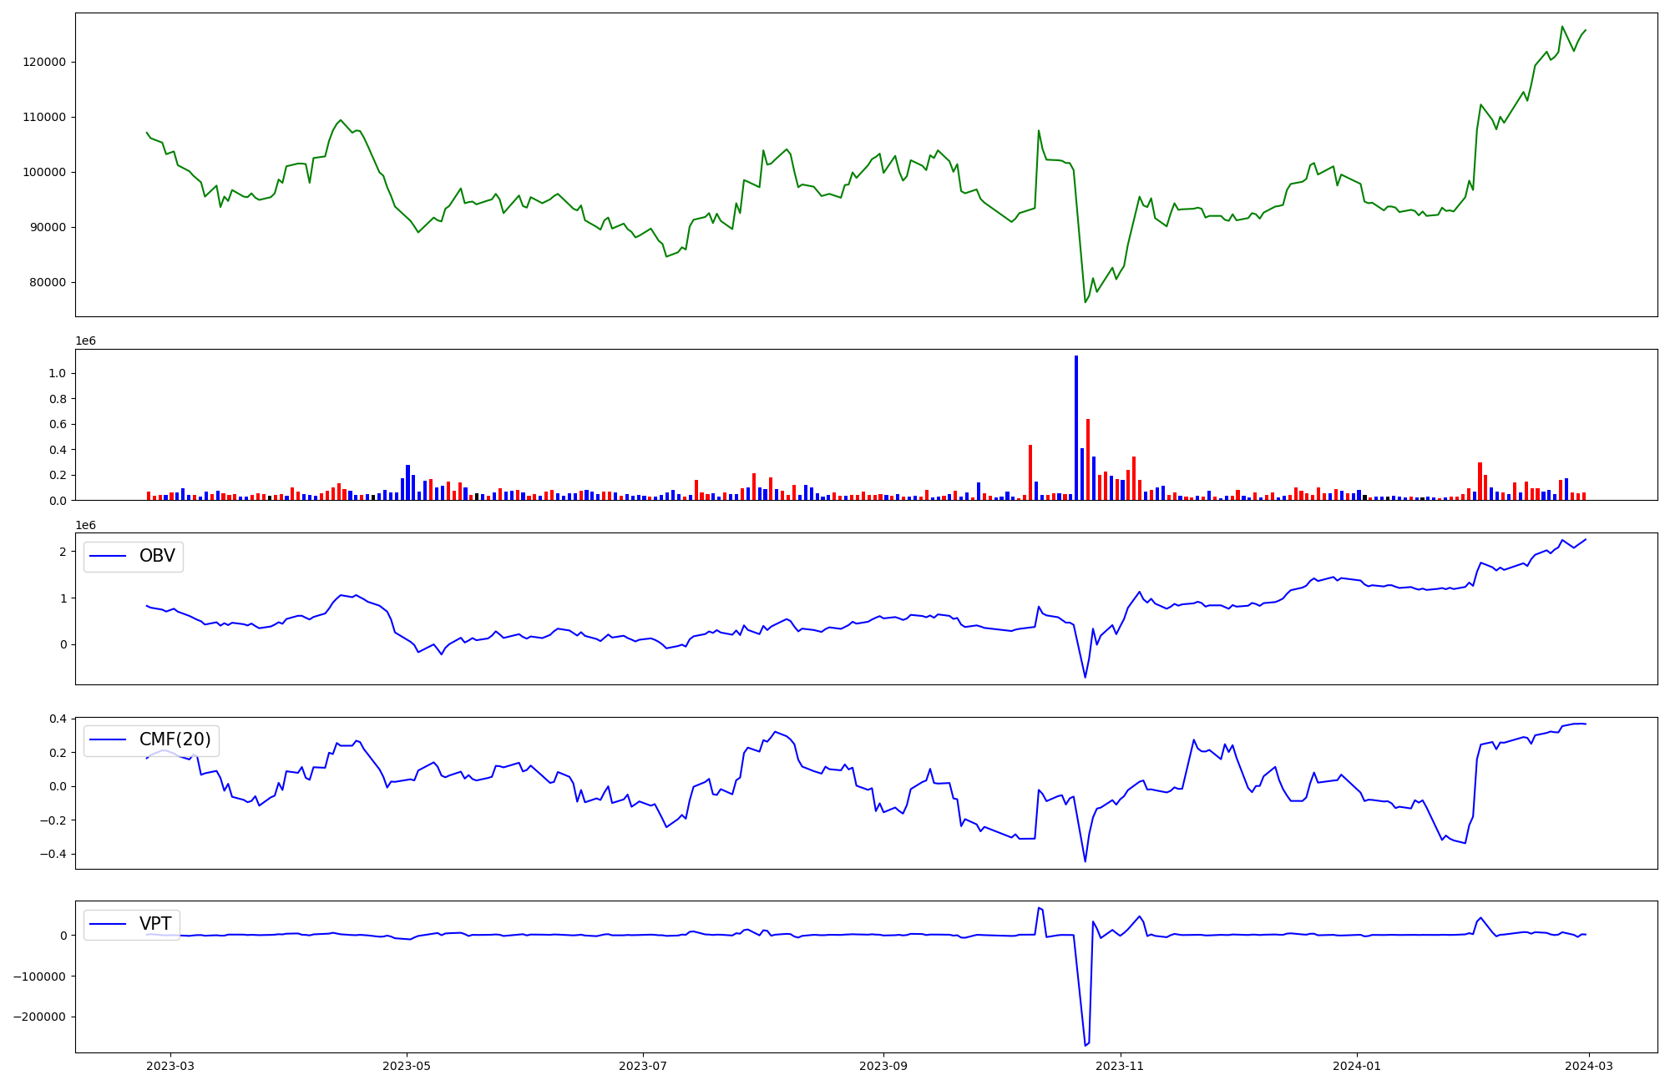Image resolution: width=1670 pixels, height=1085 pixels.
Task: Click the blue line swatch in OBV legend
Action: tap(108, 557)
